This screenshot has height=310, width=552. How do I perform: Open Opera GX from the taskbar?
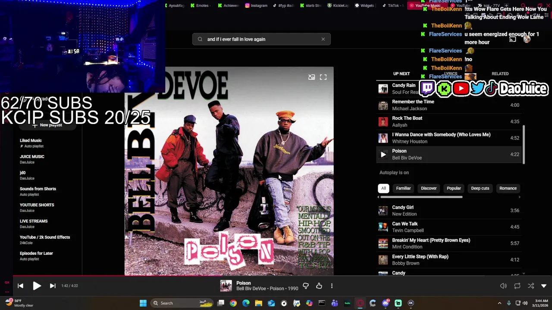tap(360, 303)
